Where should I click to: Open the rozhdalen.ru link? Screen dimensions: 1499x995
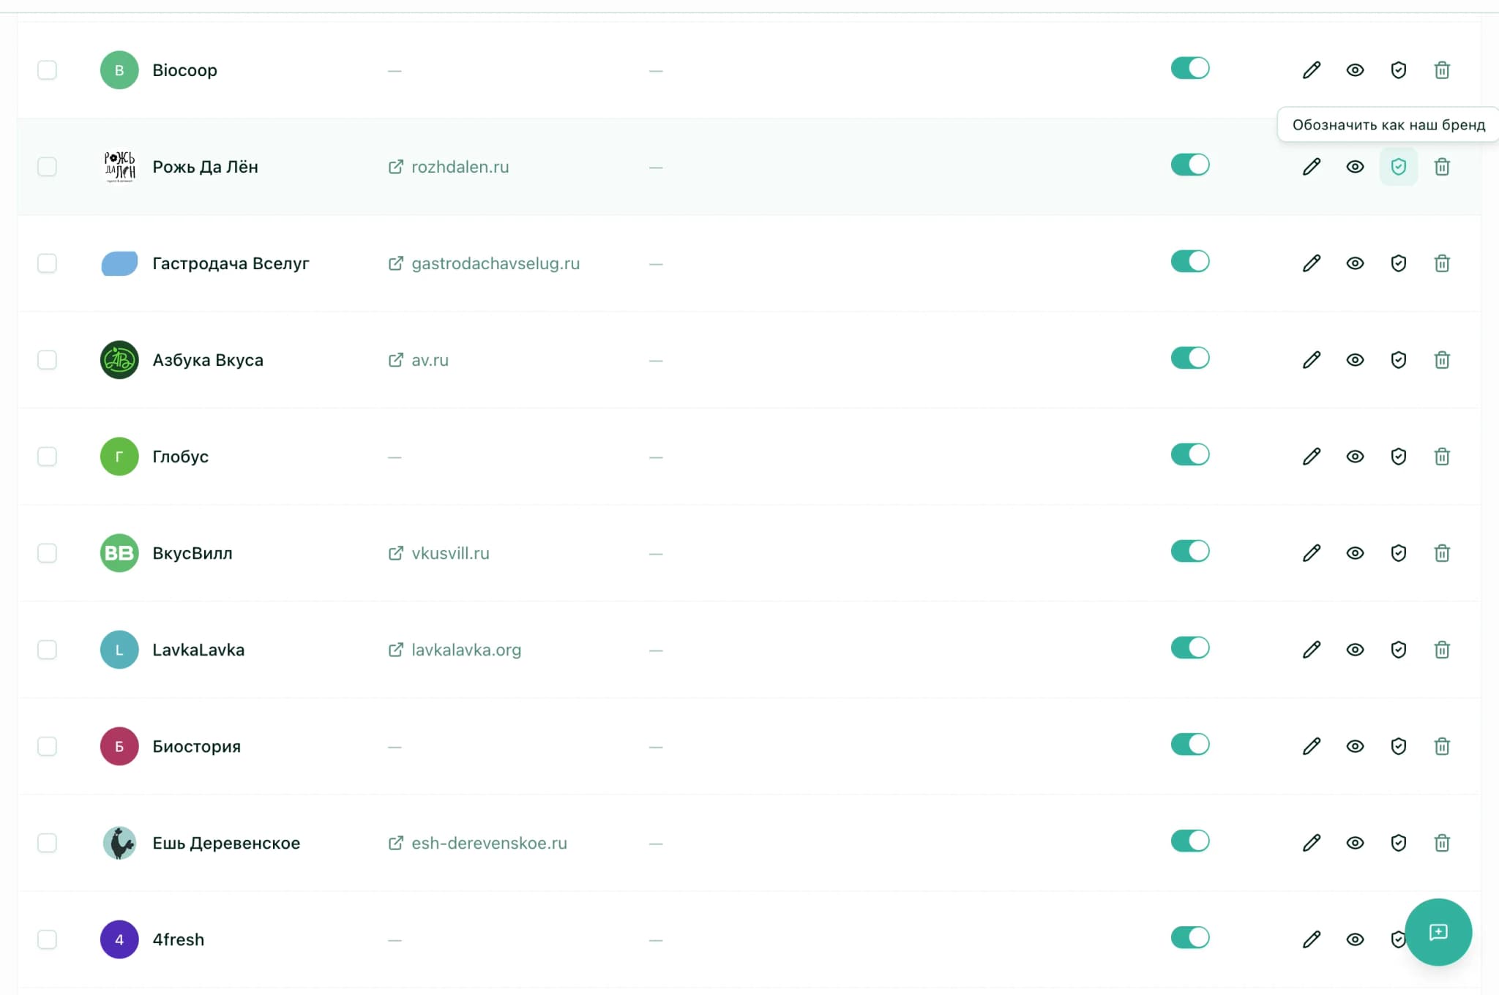pyautogui.click(x=459, y=167)
